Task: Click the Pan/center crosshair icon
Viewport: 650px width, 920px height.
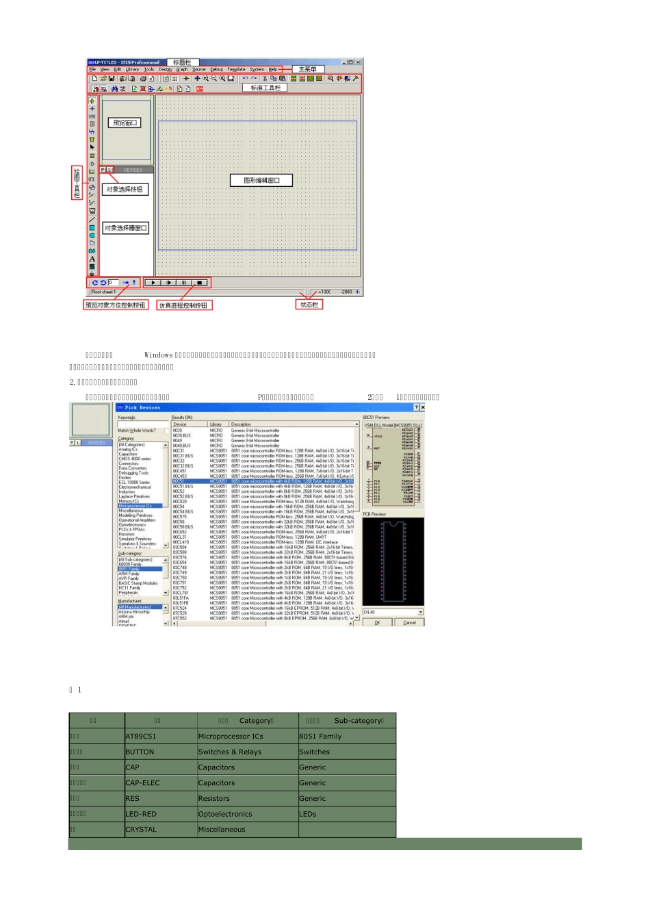Action: coord(197,78)
